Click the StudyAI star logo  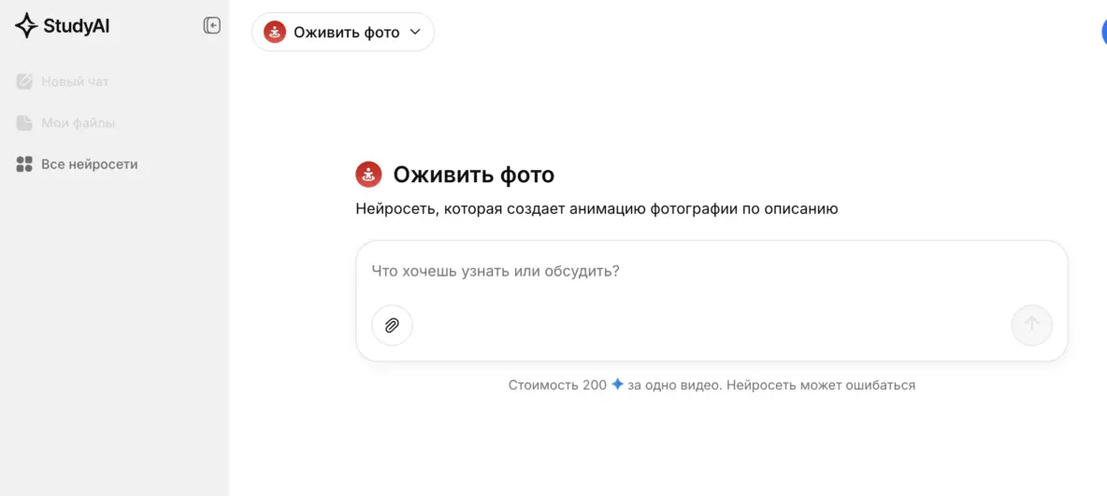pos(26,26)
